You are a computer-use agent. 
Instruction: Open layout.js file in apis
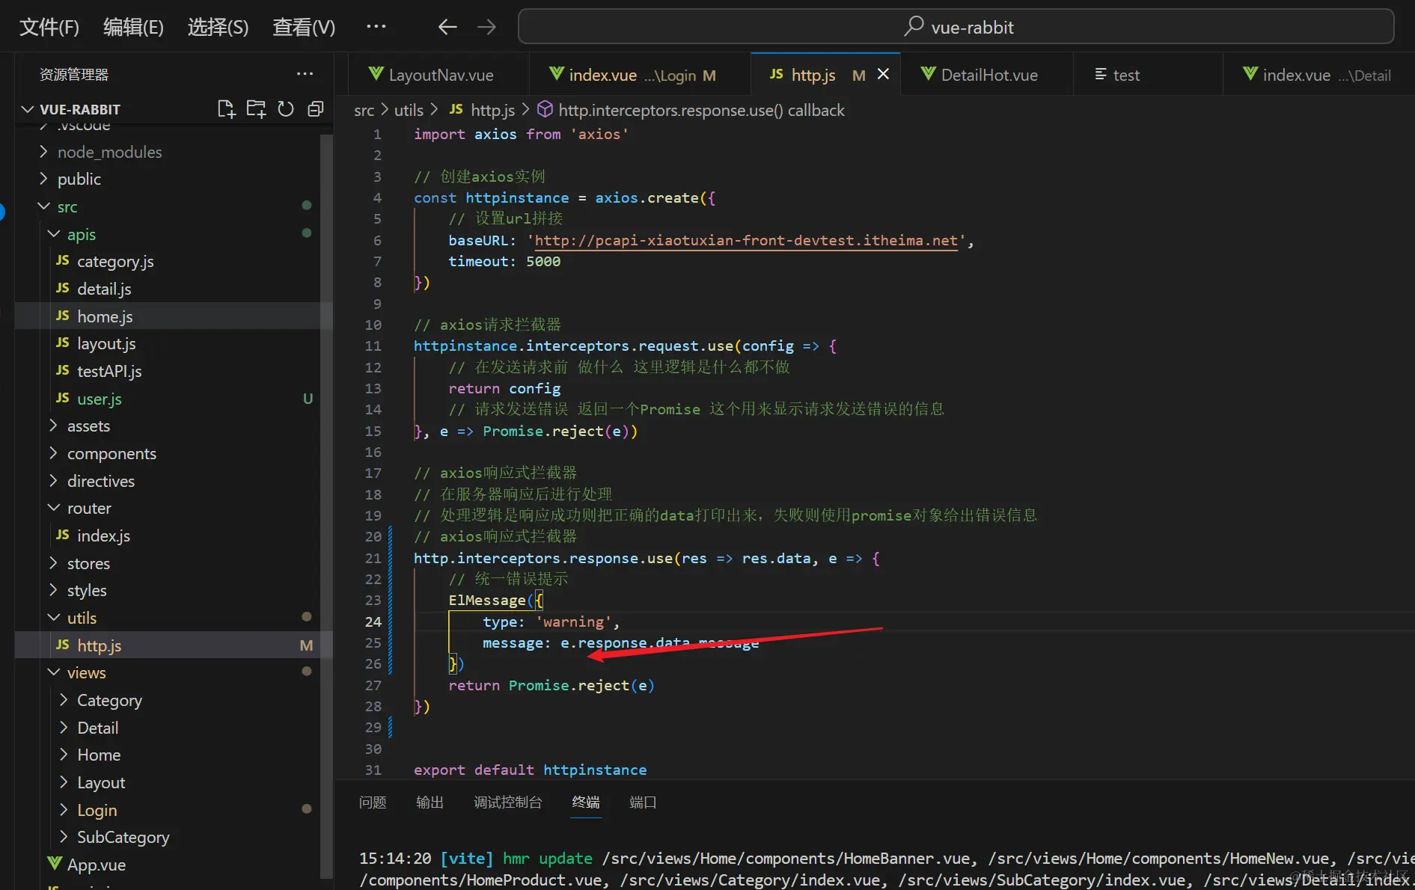coord(106,343)
